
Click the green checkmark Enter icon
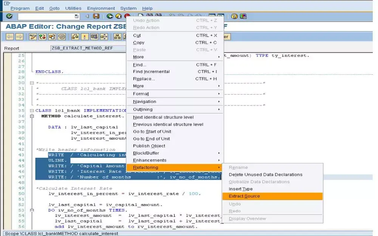pyautogui.click(x=9, y=16)
